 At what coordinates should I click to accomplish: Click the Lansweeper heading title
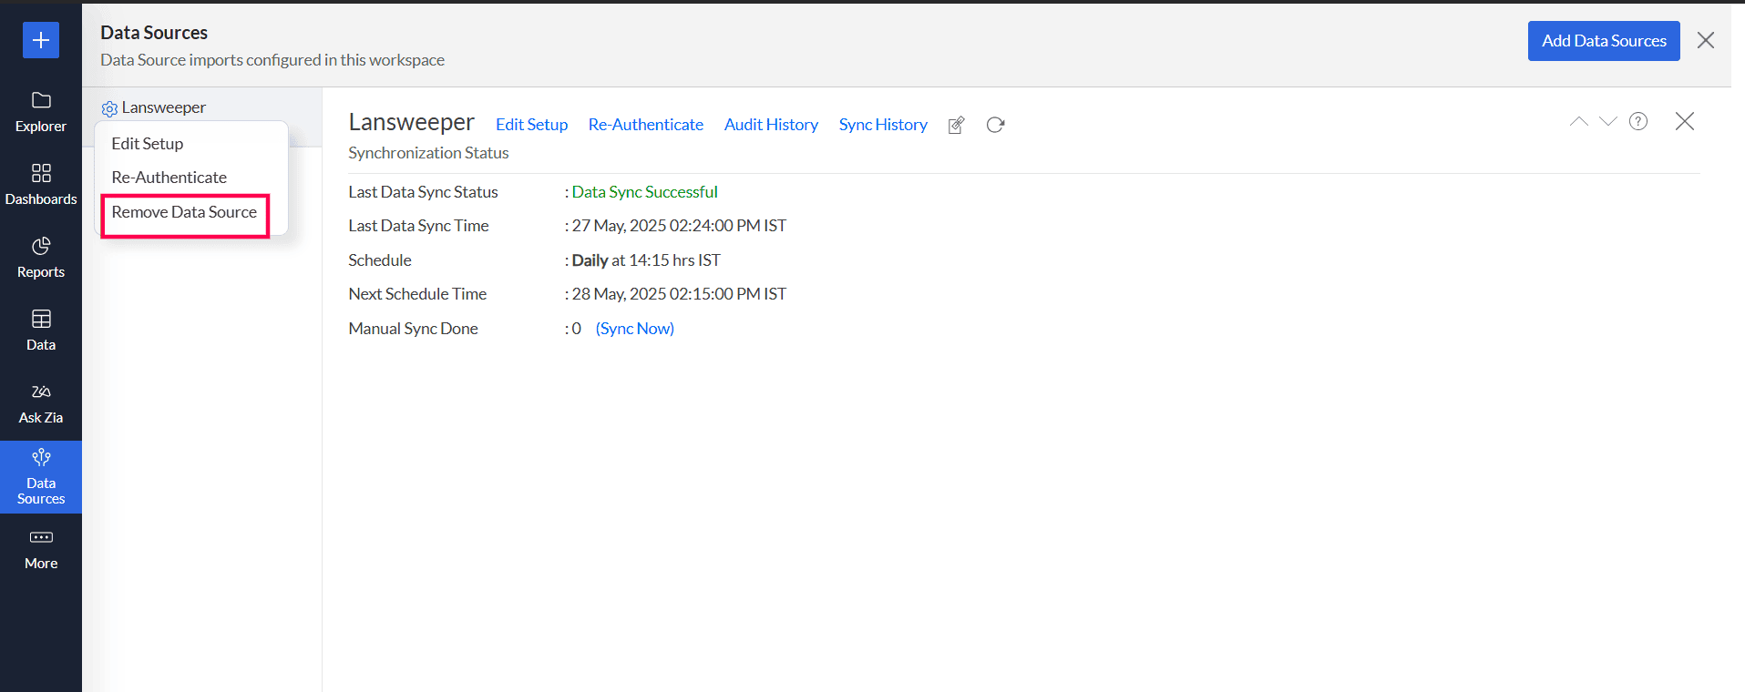coord(412,122)
